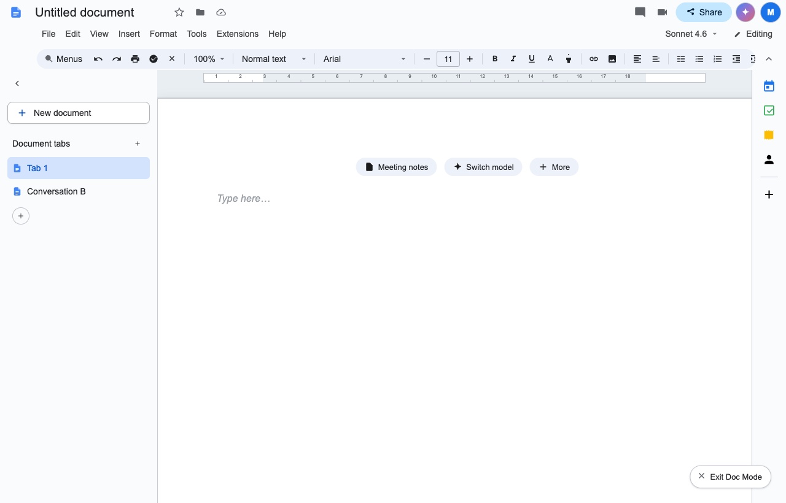786x503 pixels.
Task: Click the move to folder icon
Action: coord(200,12)
